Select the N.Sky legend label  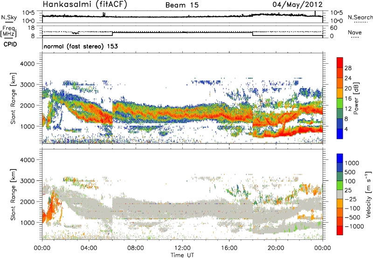(x=9, y=18)
